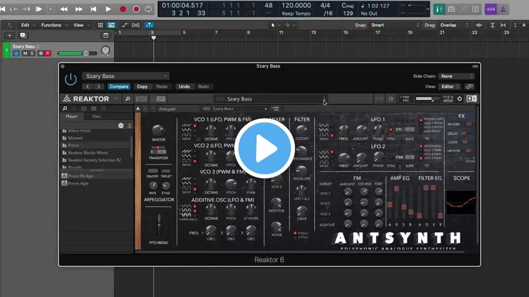Screen dimensions: 529x297
Task: Toggle the purple metronome button
Action: pyautogui.click(x=503, y=9)
